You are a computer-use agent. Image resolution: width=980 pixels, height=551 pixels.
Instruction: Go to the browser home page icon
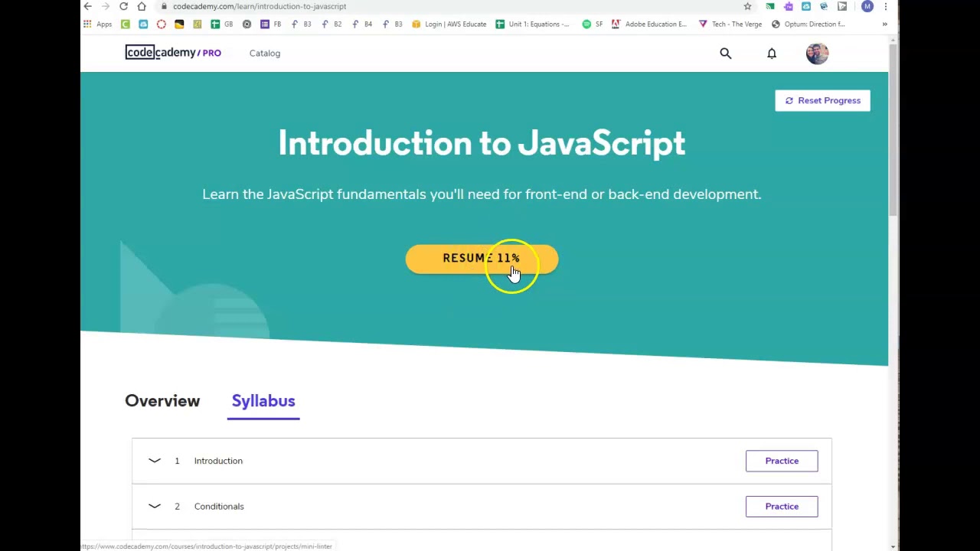[142, 6]
